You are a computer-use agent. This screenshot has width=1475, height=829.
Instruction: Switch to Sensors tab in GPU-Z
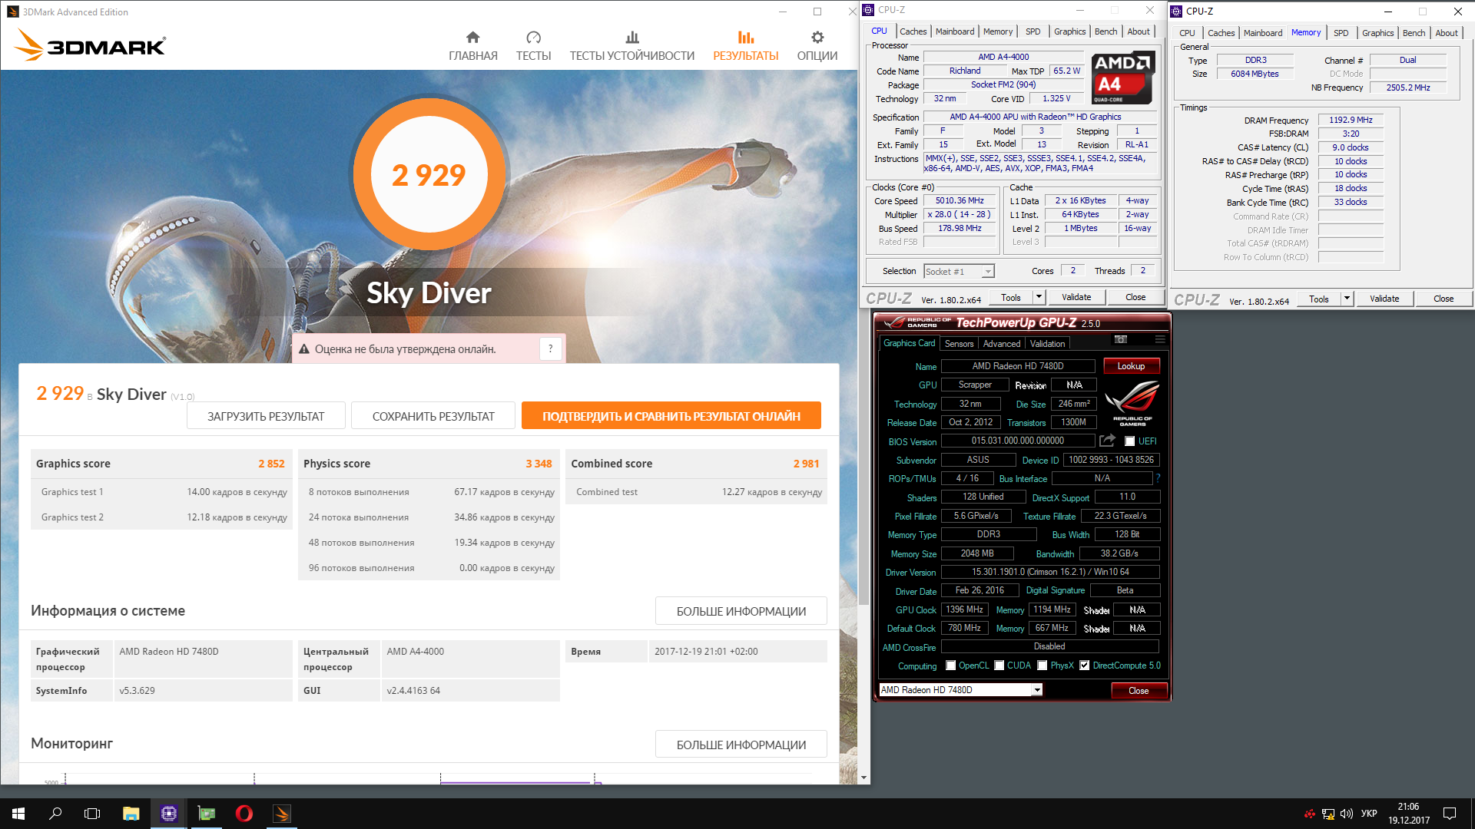coord(959,344)
